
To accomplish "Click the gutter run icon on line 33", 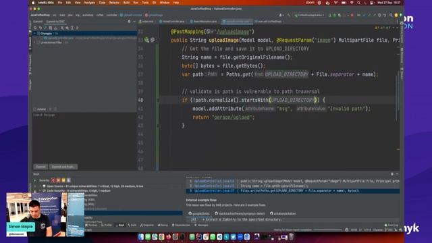I will click(146, 40).
